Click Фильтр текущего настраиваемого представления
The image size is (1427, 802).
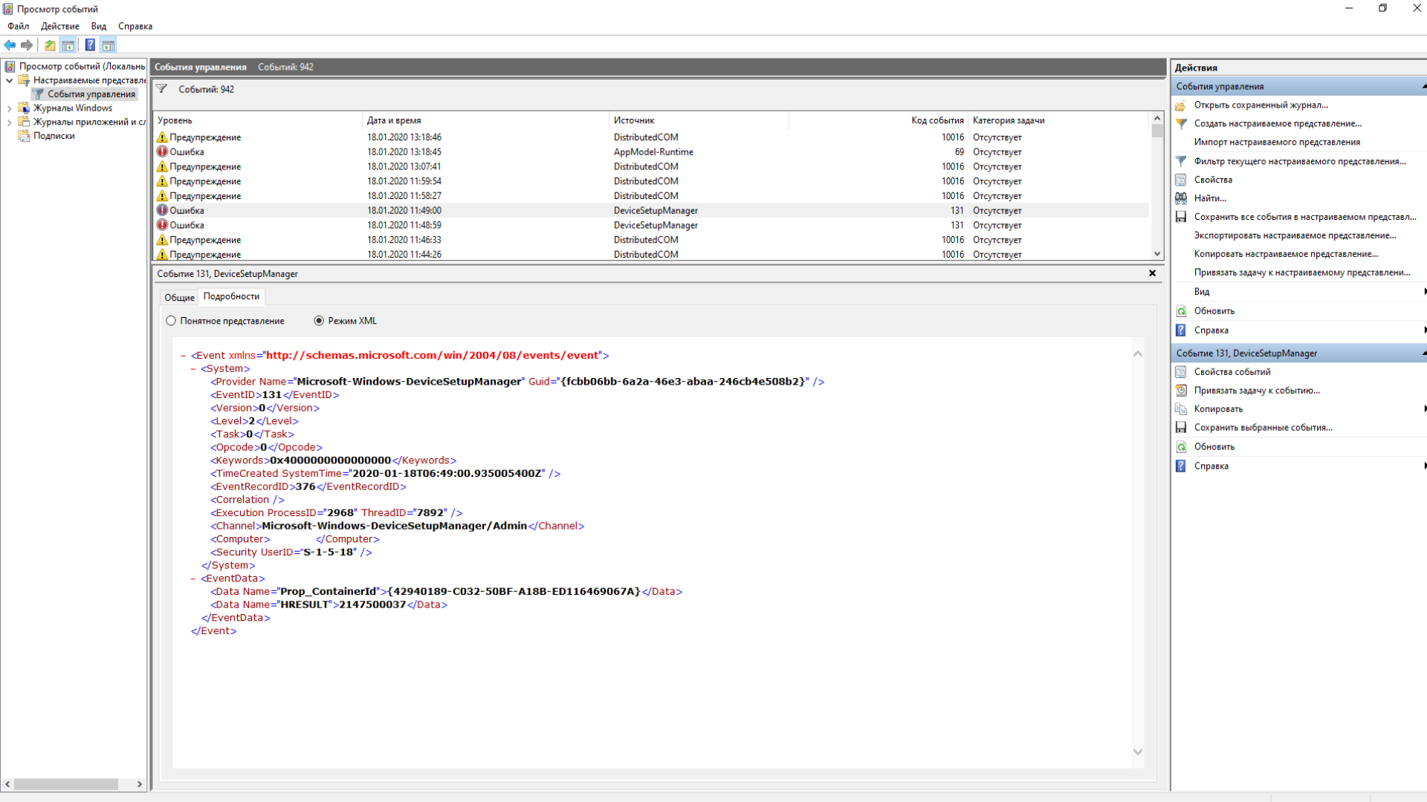[x=1299, y=161]
